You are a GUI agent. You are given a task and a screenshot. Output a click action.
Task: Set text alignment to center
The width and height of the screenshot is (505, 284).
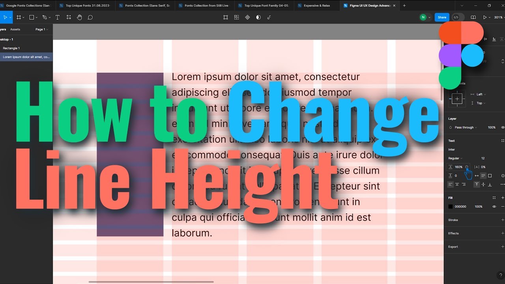tap(457, 185)
